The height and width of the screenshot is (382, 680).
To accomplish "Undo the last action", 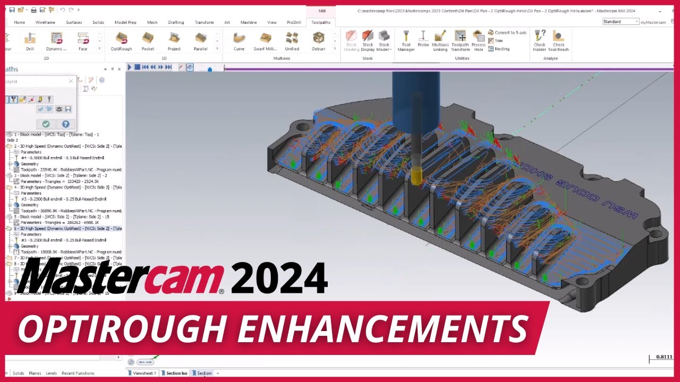I will (x=63, y=10).
